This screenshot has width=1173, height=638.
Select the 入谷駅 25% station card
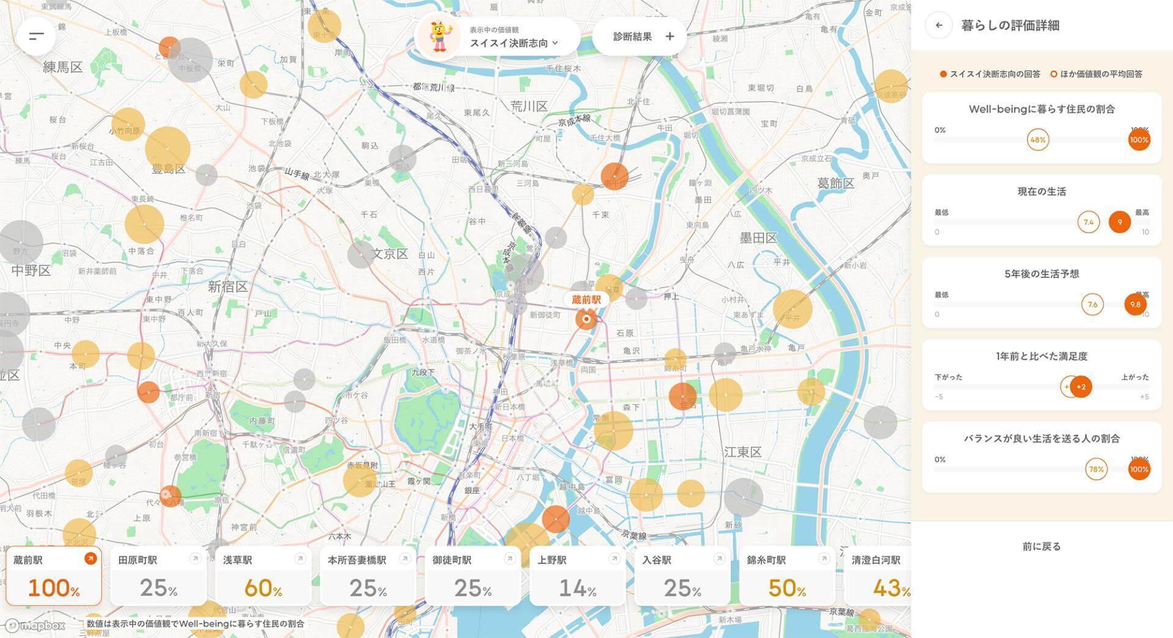click(x=682, y=577)
